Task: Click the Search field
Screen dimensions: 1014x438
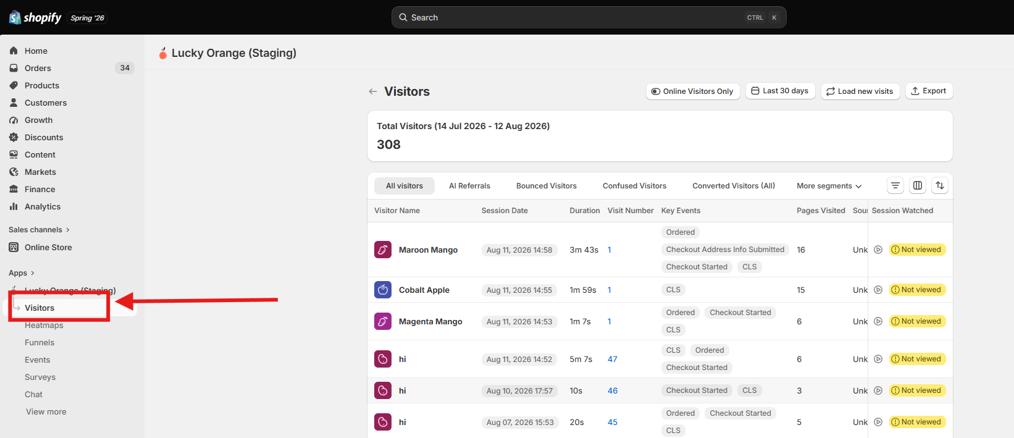Action: point(589,17)
